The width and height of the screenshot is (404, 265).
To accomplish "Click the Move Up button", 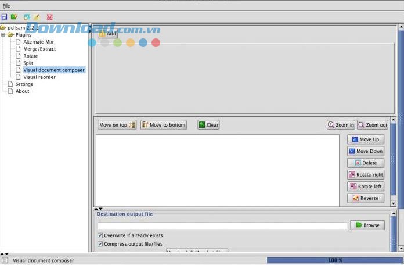I will point(366,139).
